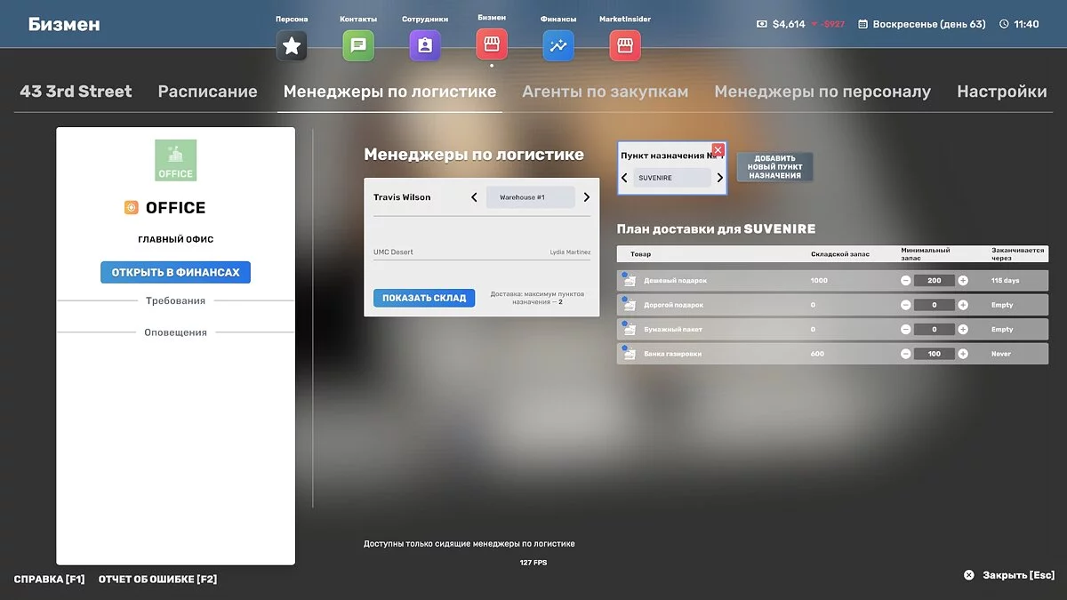Click the cash balance money icon
This screenshot has width=1067, height=600.
pos(762,24)
